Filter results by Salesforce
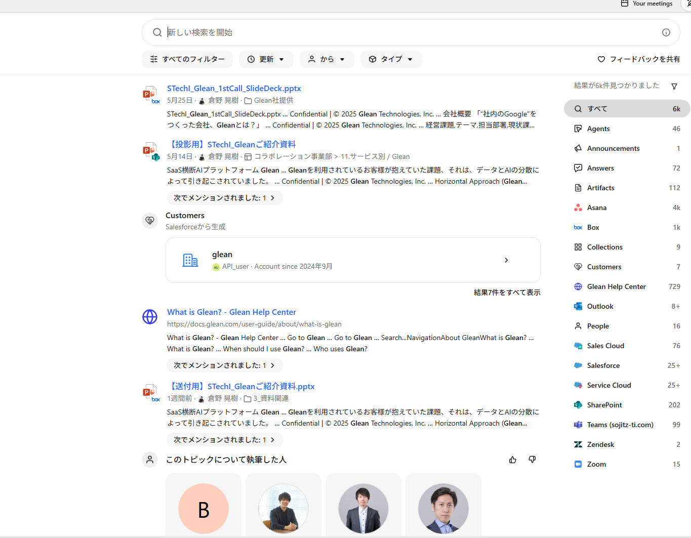 tap(627, 365)
